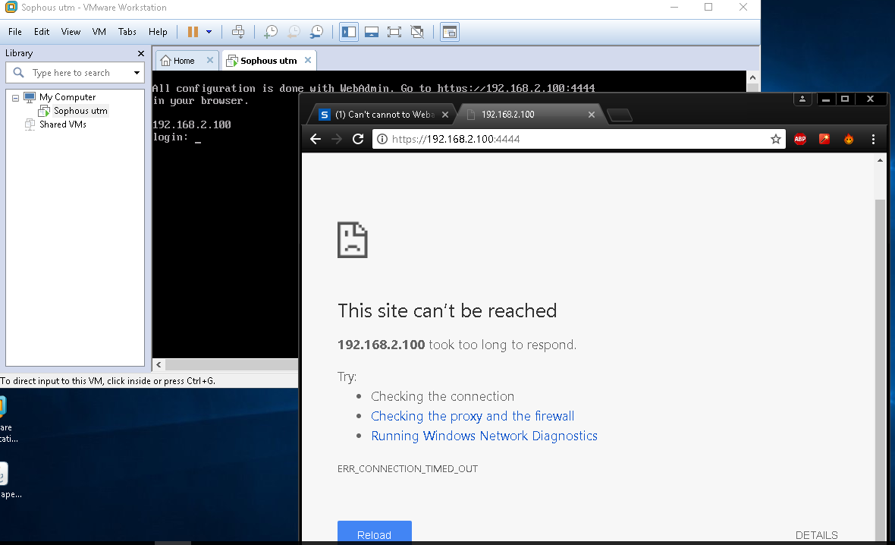The width and height of the screenshot is (895, 545).
Task: Click scroll-up arrow of VM console scrollbar
Action: point(753,77)
